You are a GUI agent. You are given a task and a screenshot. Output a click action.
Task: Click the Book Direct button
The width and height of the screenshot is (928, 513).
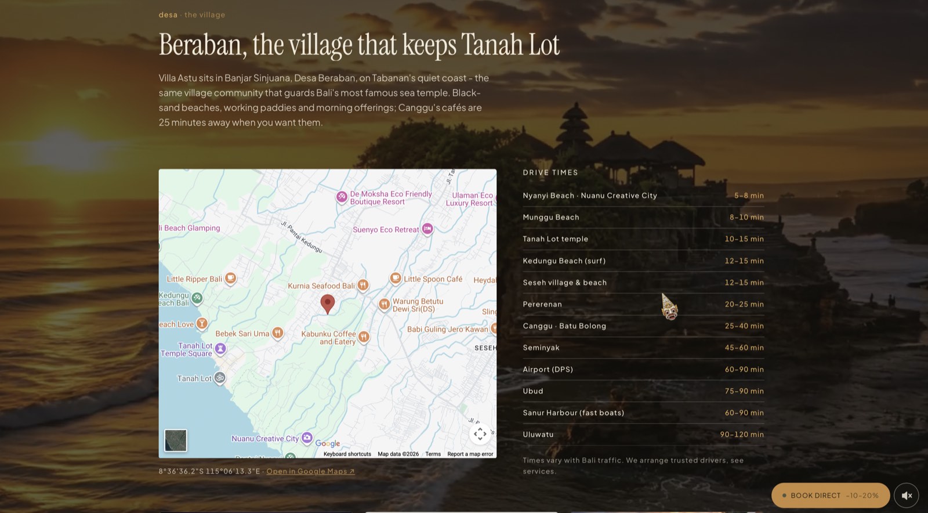click(831, 496)
